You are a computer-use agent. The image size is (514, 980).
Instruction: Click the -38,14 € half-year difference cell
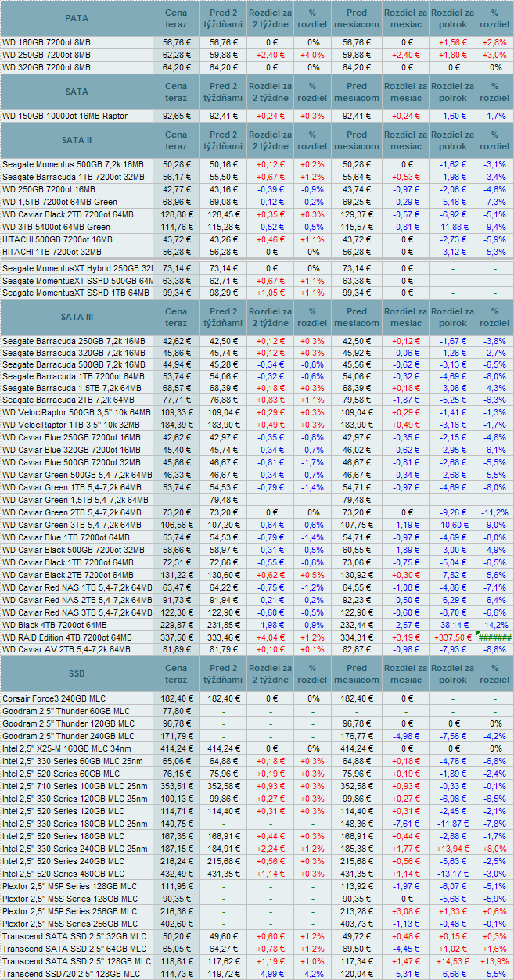coord(453,625)
